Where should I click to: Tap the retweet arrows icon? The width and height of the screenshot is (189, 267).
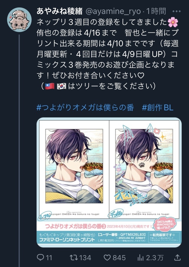pos(74,258)
